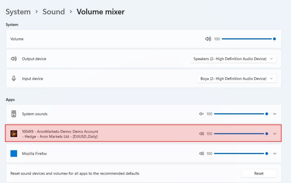Viewport: 291px width, 183px height.
Task: Click the System sounds speaker device icon
Action: pos(13,114)
